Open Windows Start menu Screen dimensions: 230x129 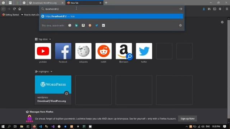pos(3,126)
